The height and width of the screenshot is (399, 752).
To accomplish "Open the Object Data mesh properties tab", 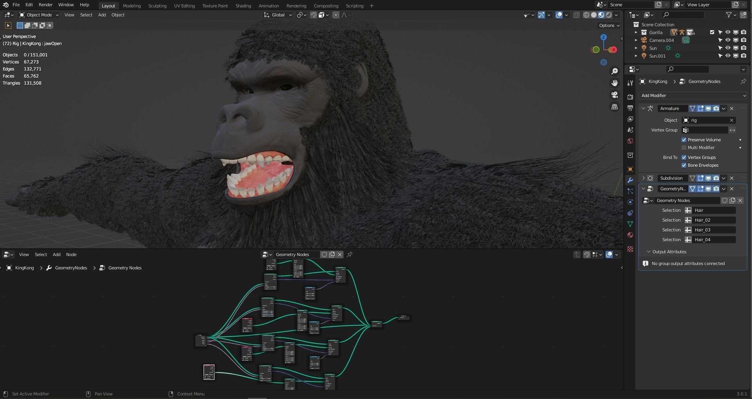I will [630, 224].
